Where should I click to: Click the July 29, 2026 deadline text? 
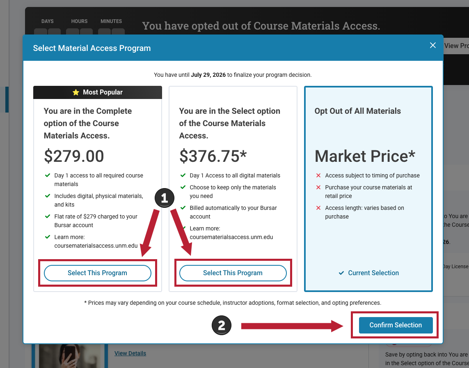pyautogui.click(x=208, y=75)
